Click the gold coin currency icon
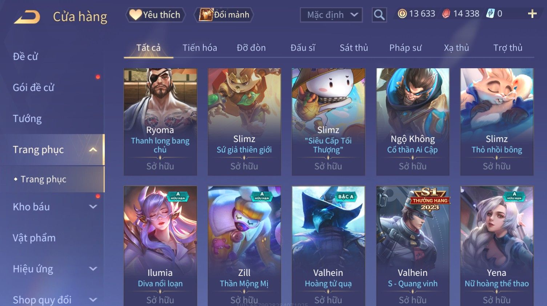Screen dimensions: 547x306 402,14
